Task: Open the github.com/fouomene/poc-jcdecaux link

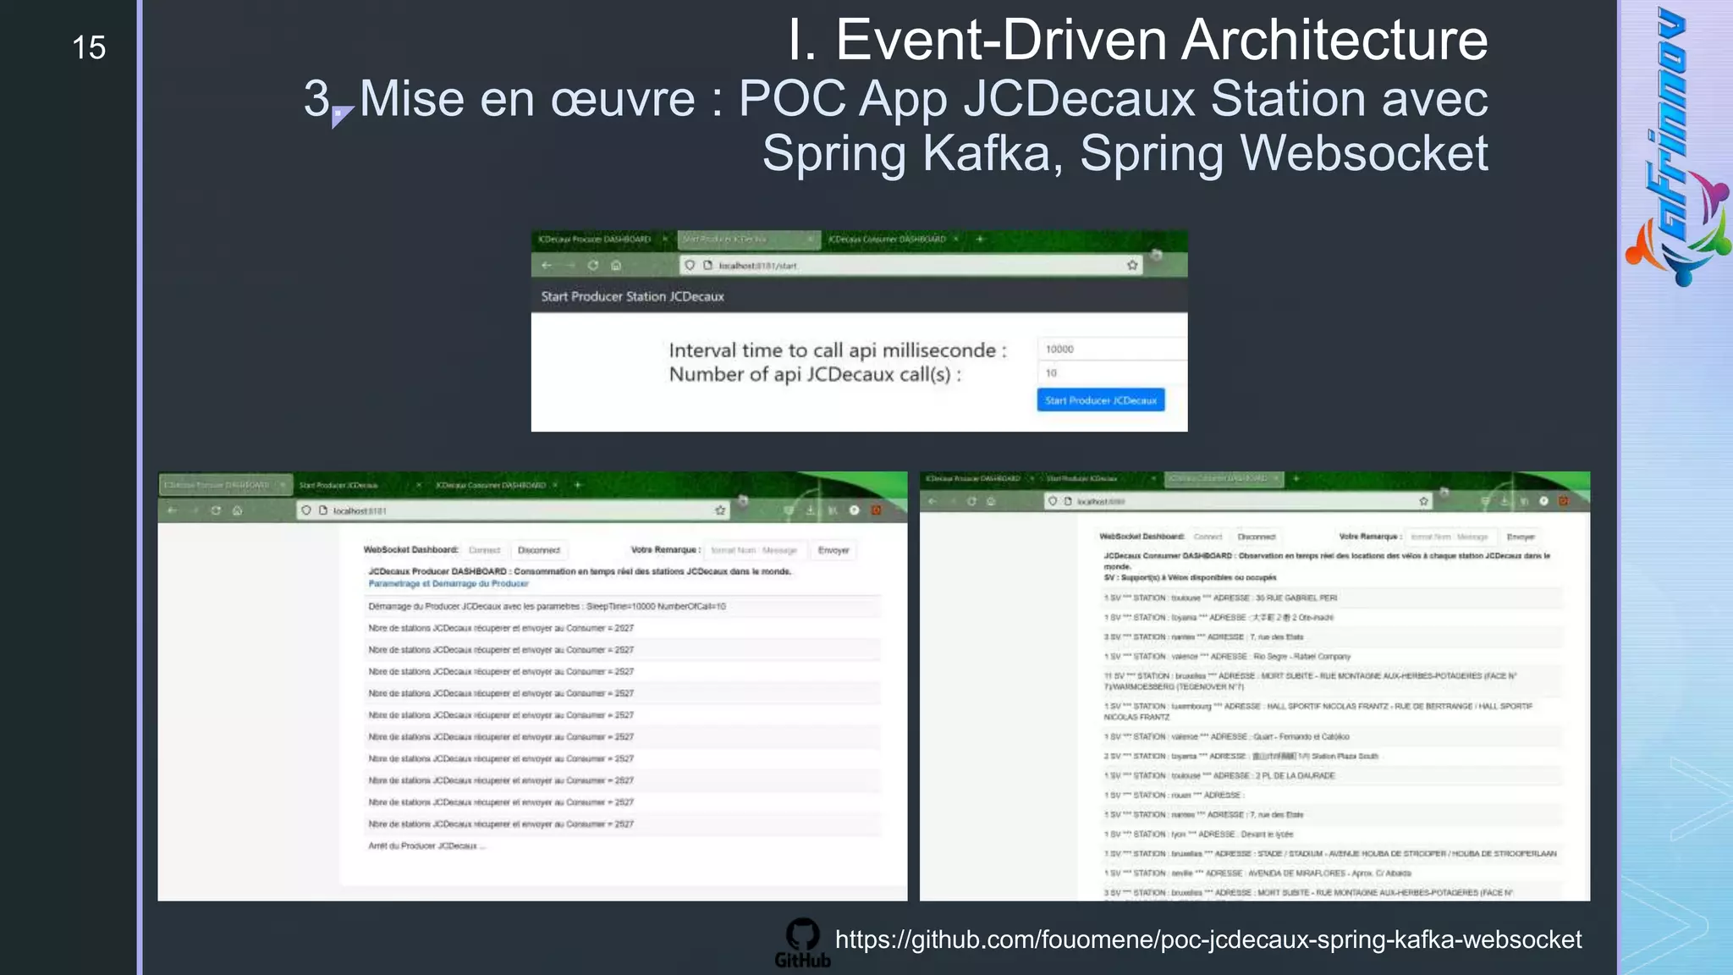Action: coord(1208,939)
